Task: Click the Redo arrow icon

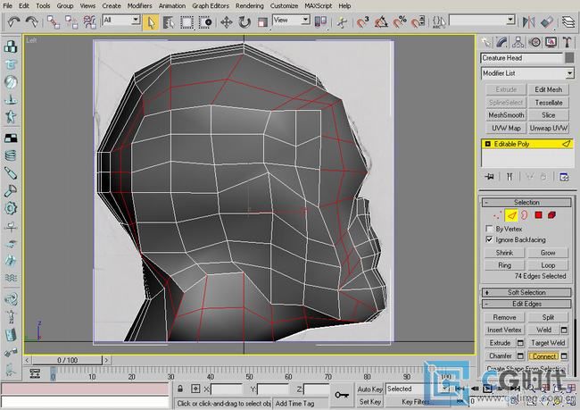Action: pos(32,21)
